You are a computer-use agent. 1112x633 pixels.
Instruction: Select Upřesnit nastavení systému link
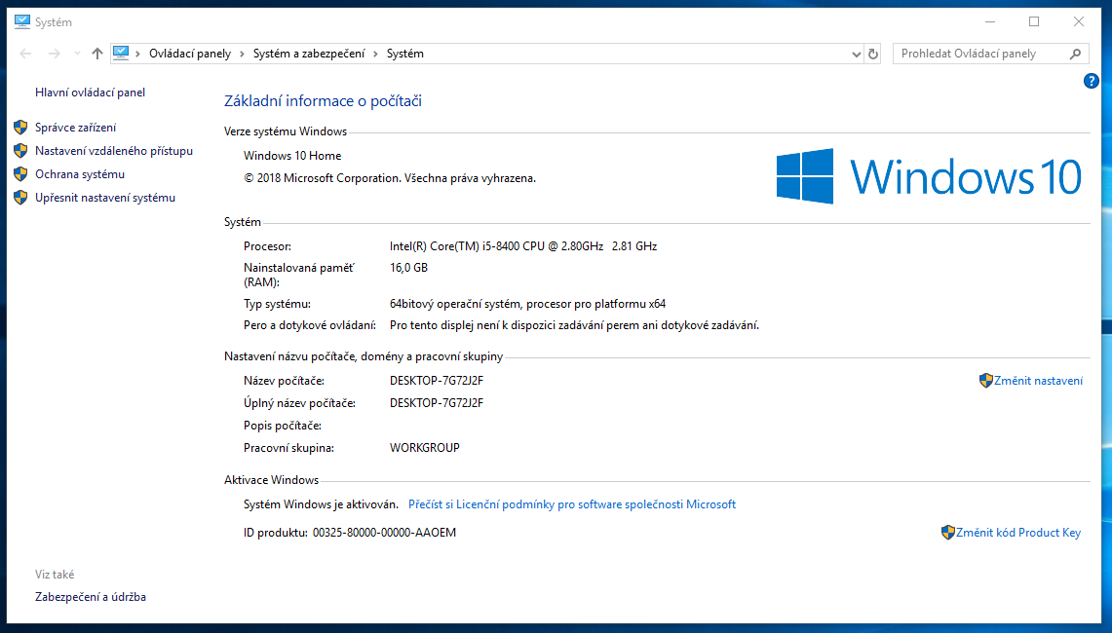pos(104,198)
